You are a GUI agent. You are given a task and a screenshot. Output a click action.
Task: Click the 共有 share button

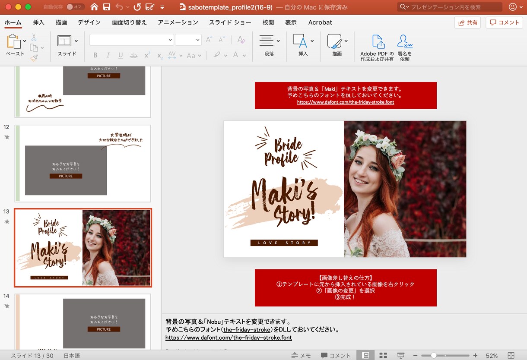point(467,22)
